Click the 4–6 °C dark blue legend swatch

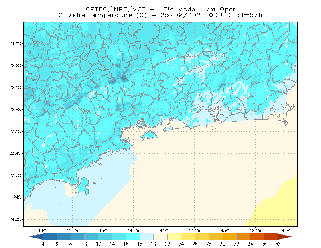click(50, 237)
